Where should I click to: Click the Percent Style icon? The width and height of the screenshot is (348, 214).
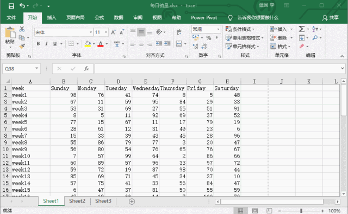coord(209,38)
